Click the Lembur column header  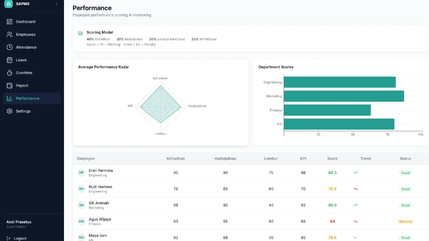[x=271, y=159]
